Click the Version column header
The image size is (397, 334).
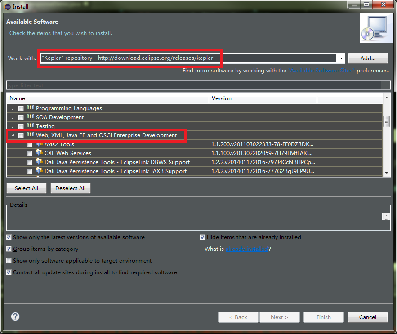(263, 98)
